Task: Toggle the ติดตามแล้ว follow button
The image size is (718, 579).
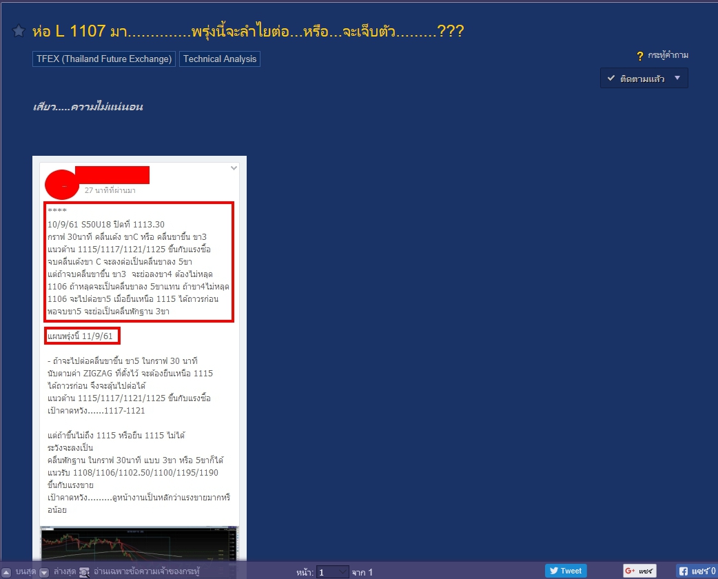Action: [x=644, y=79]
